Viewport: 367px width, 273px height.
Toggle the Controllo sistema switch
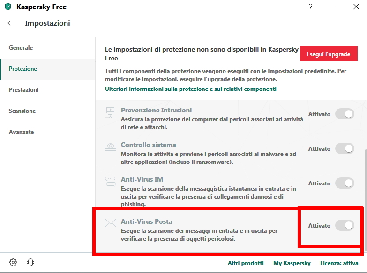(345, 148)
